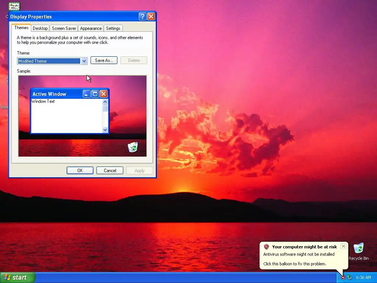Click the Display Properties title bar

(x=82, y=16)
